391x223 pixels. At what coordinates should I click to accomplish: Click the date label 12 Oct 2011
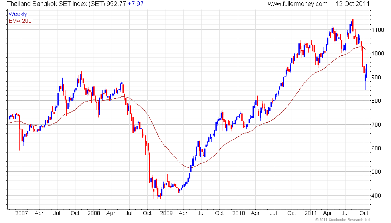point(352,4)
